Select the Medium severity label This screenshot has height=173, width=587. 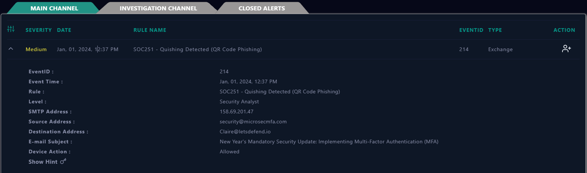[x=36, y=49]
